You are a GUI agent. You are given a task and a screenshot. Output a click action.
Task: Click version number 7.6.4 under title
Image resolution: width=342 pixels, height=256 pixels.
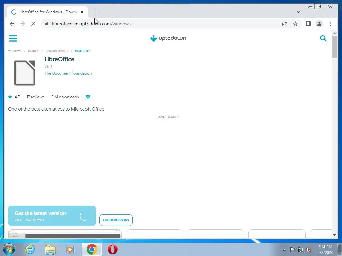(x=49, y=67)
